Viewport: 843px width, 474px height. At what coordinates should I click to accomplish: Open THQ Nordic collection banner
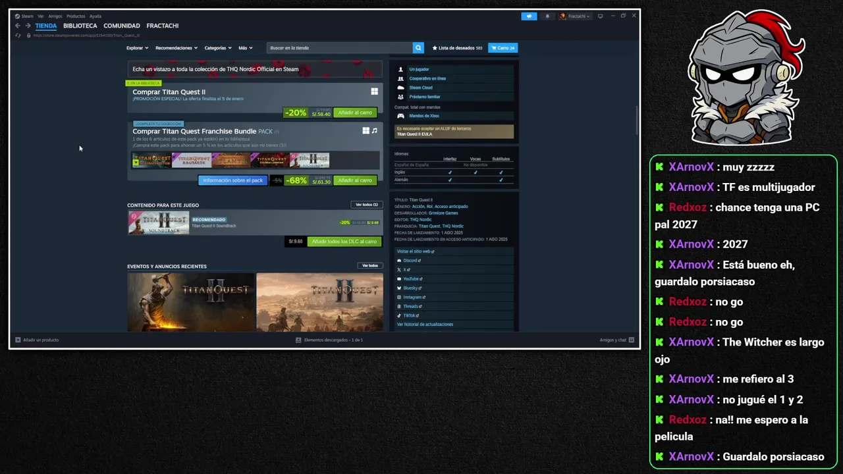click(255, 69)
